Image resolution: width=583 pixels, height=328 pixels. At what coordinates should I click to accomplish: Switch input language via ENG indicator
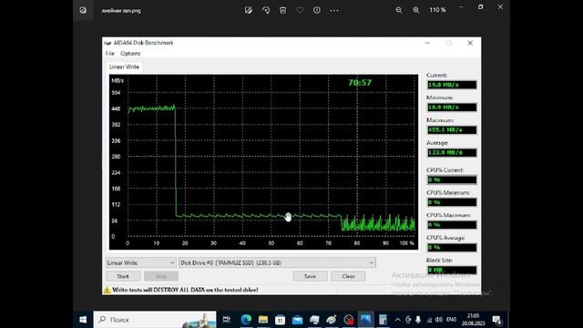452,320
